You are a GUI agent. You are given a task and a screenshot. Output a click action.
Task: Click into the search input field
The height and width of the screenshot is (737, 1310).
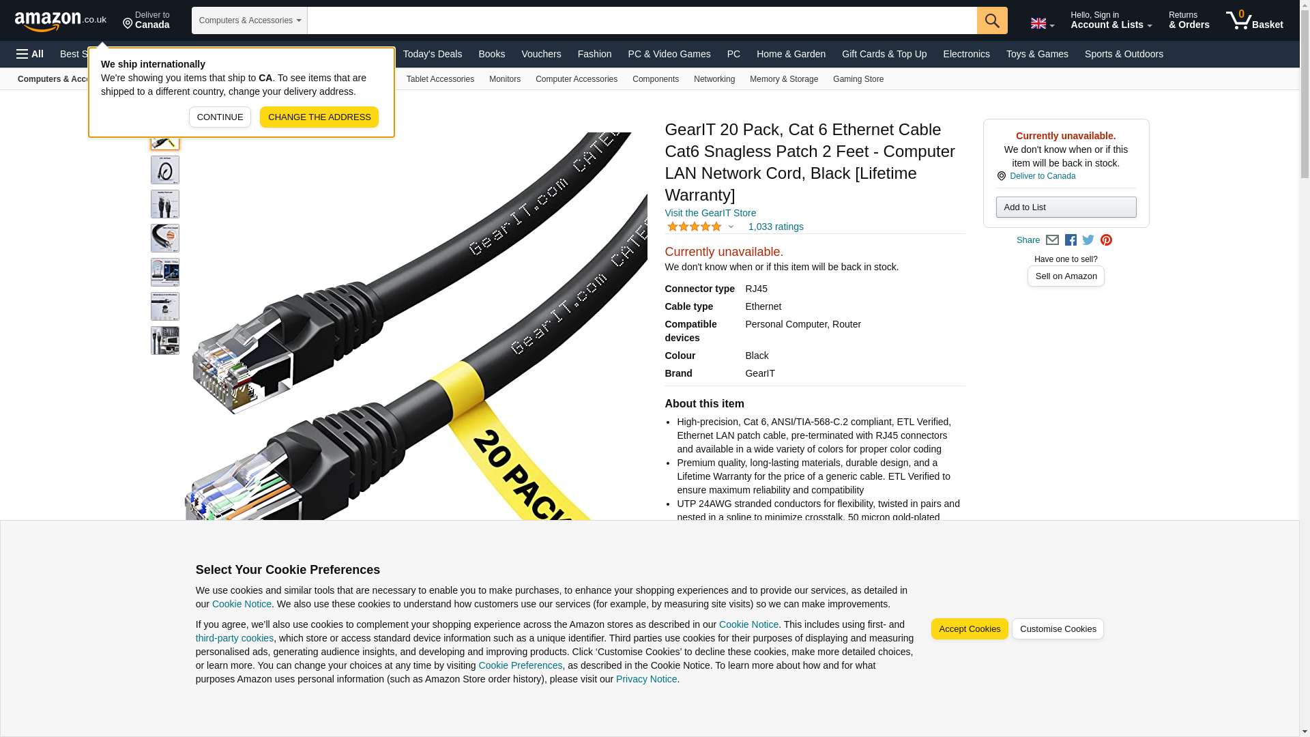point(642,20)
